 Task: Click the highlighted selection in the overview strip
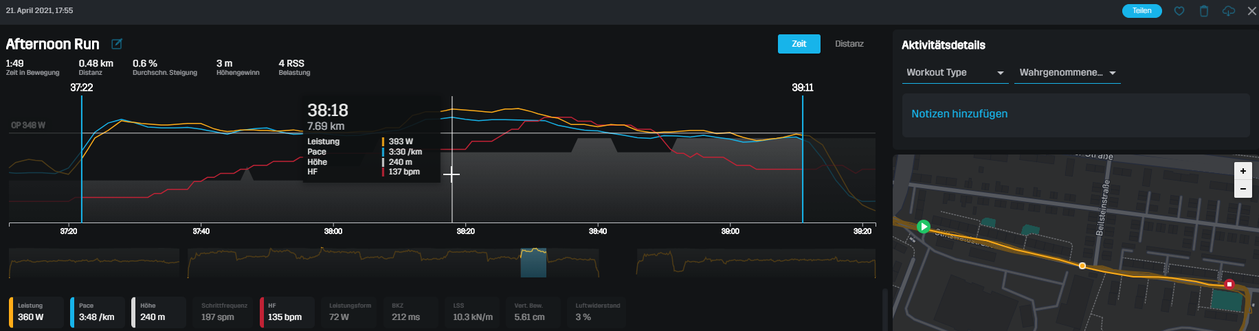(x=533, y=263)
